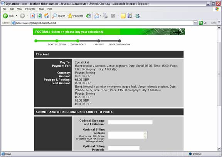This screenshot has height=157, width=222.
Task: Click the IE icon in the title bar
Action: tap(3, 4)
